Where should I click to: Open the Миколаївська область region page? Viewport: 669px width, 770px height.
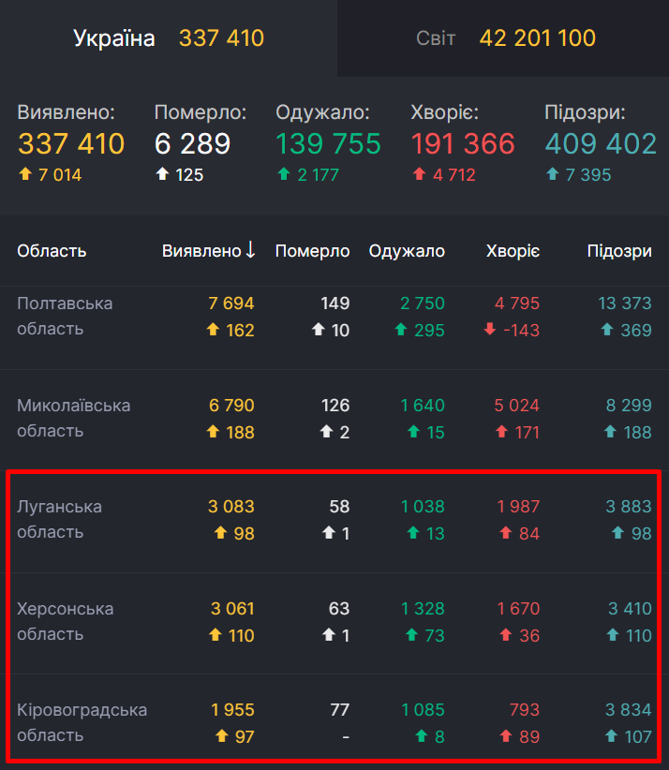click(73, 418)
